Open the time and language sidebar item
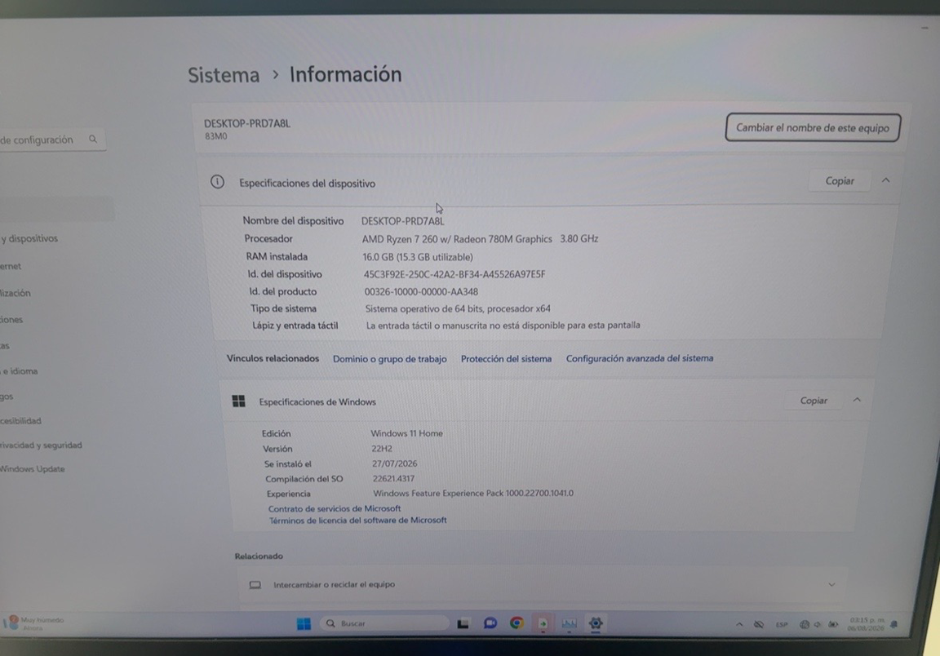Viewport: 940px width, 656px height. tap(20, 371)
